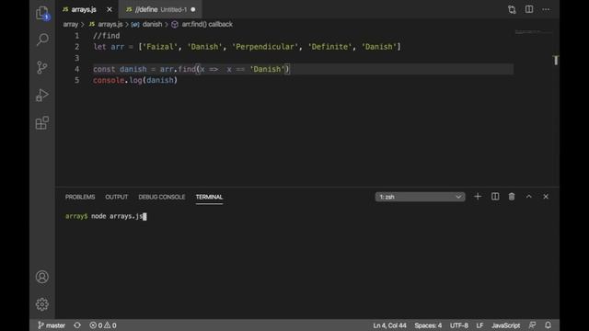Open the PROBLEMS panel tab
This screenshot has height=331, width=589.
(80, 197)
